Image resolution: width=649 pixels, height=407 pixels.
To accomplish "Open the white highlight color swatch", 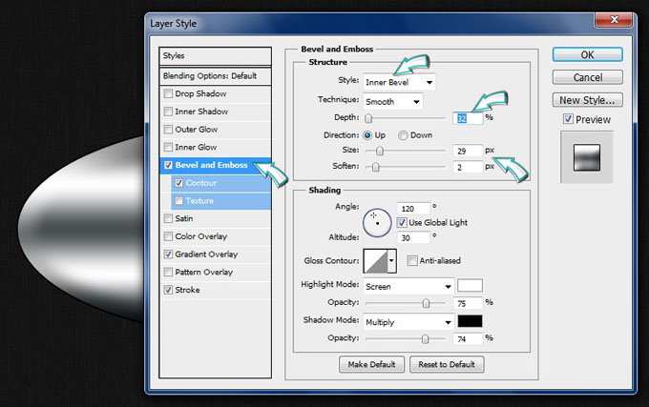I will coord(470,286).
